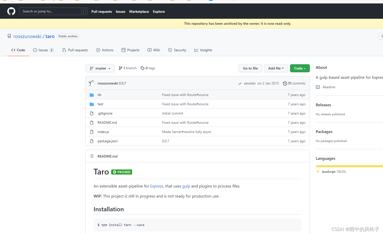The image size is (383, 234).
Task: Open latest commit message 0.0.7
Action: click(x=122, y=83)
